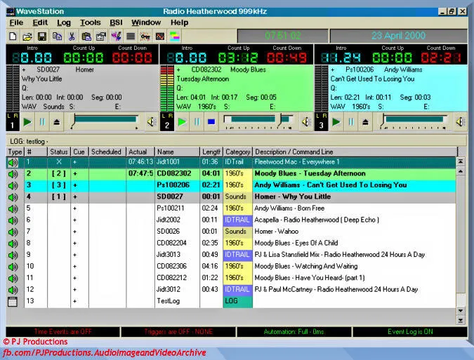Stop deck 2 with blue square button
The image size is (474, 360).
211,122
